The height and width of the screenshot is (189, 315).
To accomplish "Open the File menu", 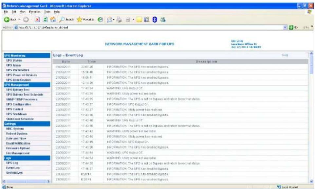I will pyautogui.click(x=6, y=12).
